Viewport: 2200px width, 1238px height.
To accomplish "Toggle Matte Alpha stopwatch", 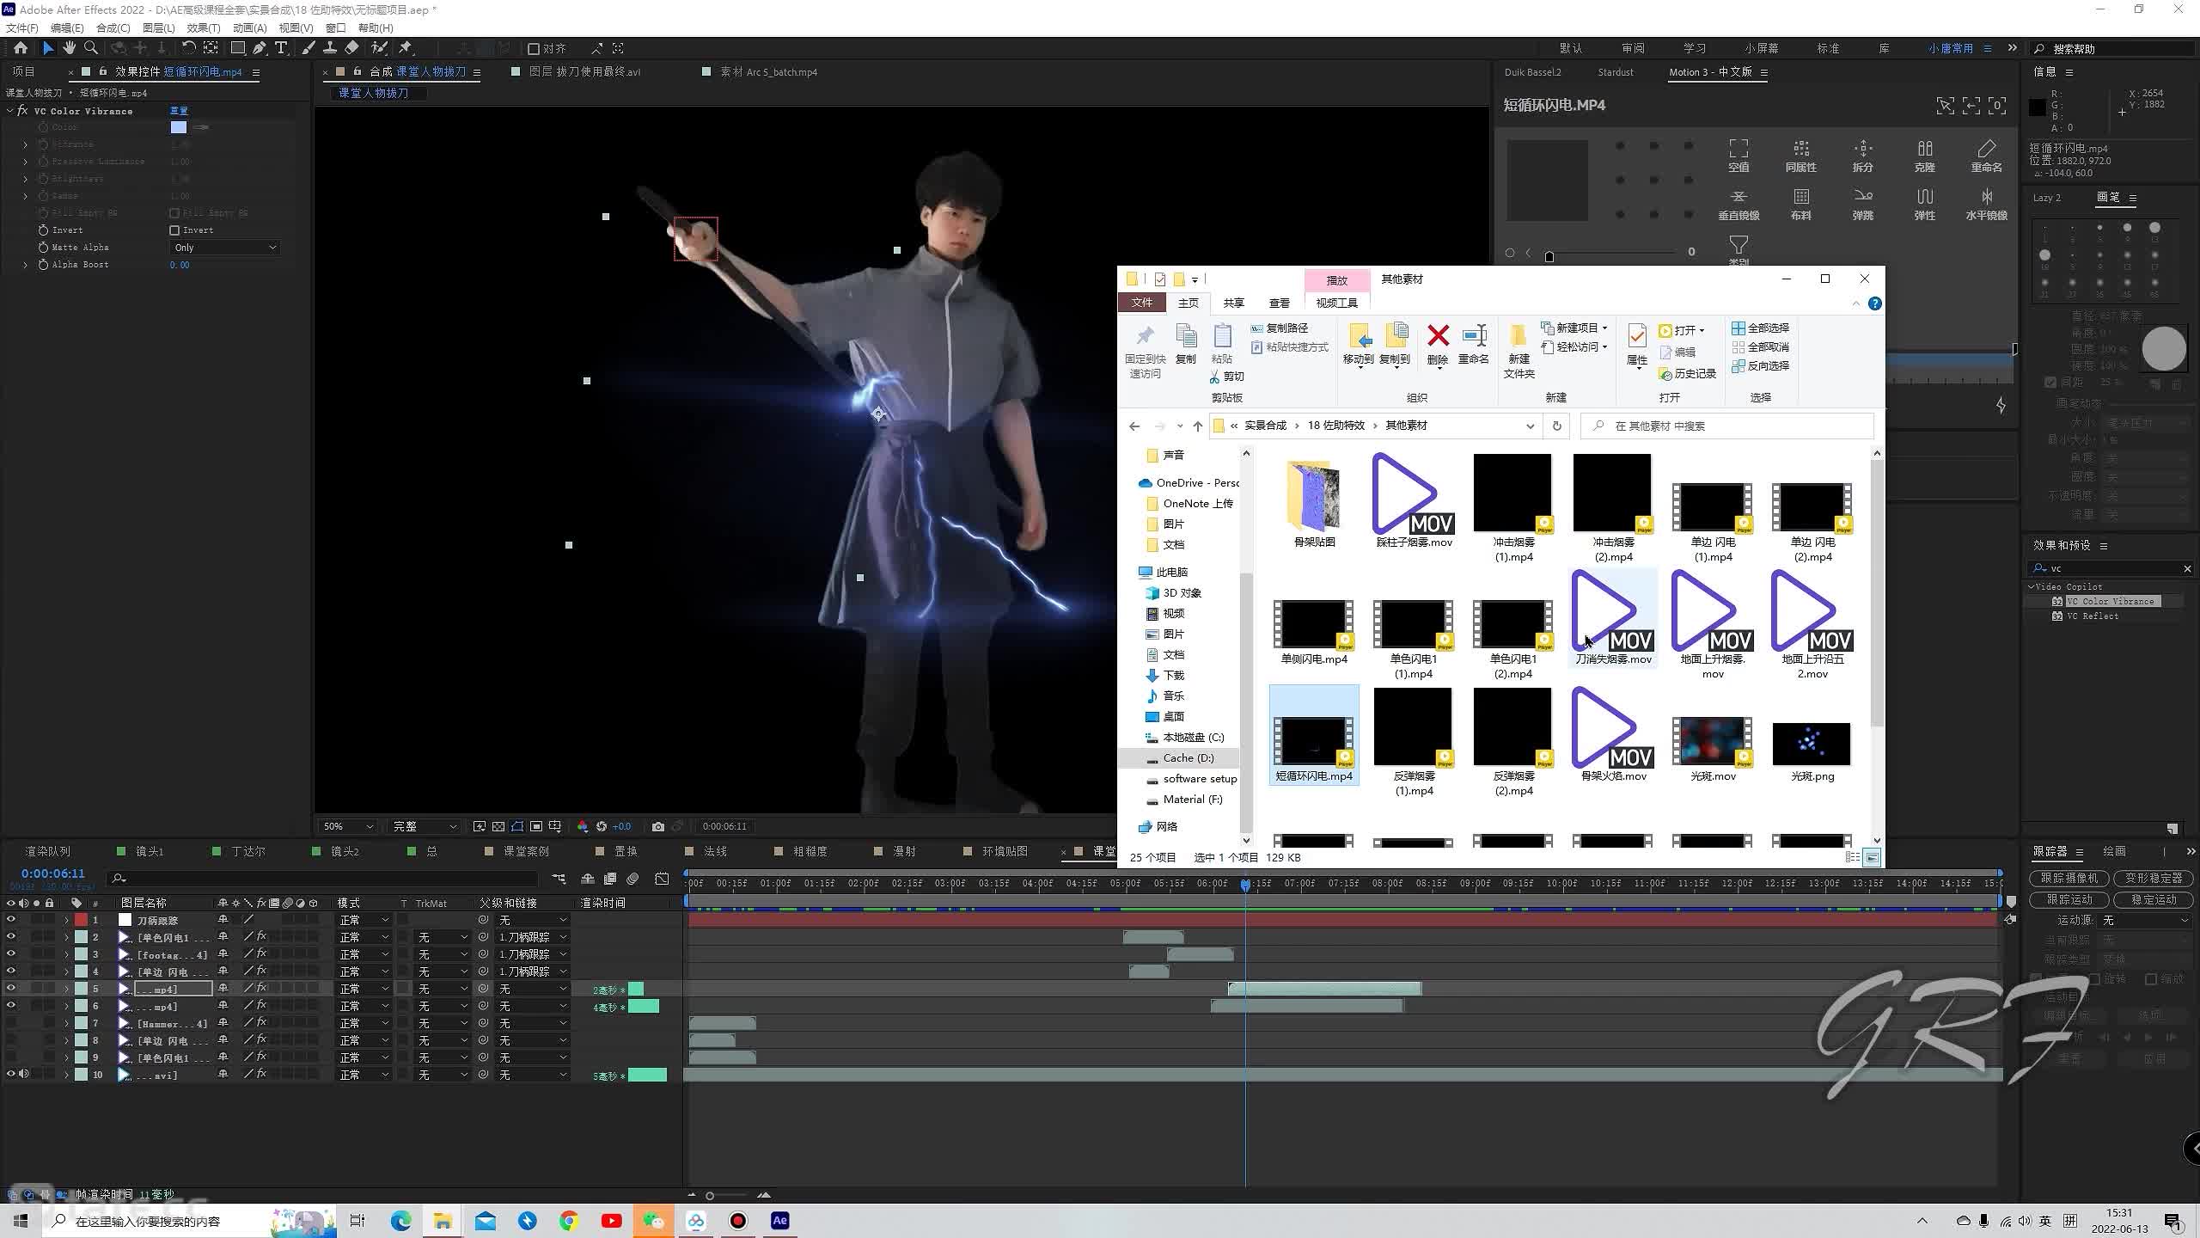I will click(x=43, y=248).
